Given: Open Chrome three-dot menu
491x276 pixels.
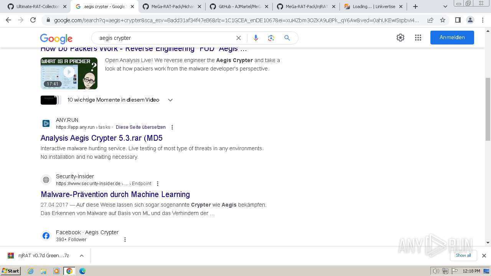Looking at the screenshot, I should [483, 20].
